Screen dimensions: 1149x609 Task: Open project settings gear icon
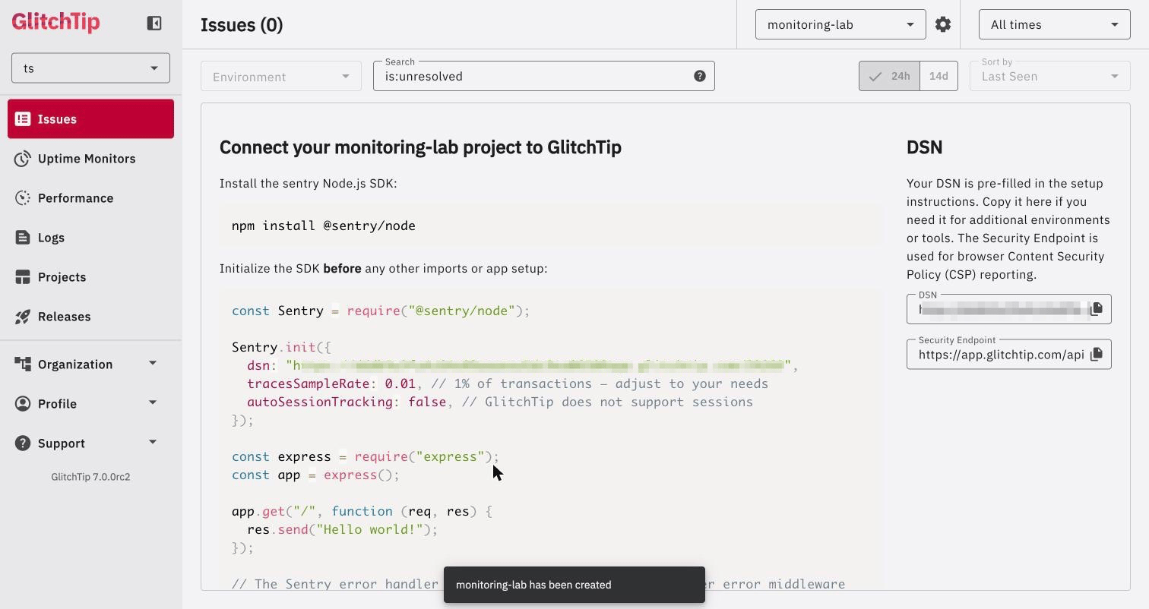point(943,24)
